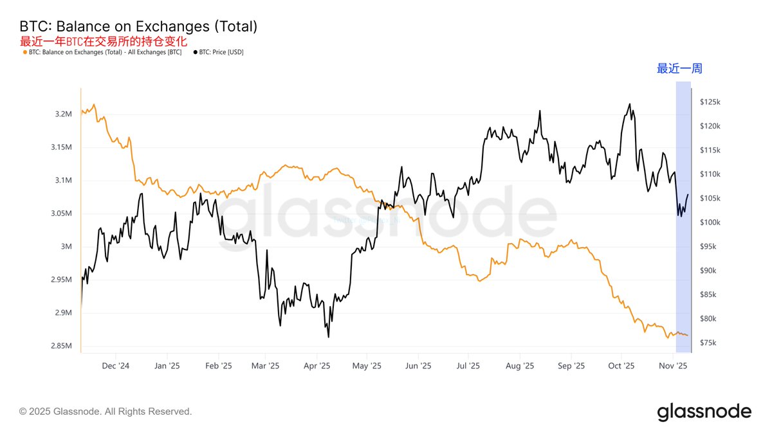This screenshot has width=772, height=434.
Task: Click the chart title 'BTC: Balance on Exchanges (Total)'
Action: coord(138,27)
